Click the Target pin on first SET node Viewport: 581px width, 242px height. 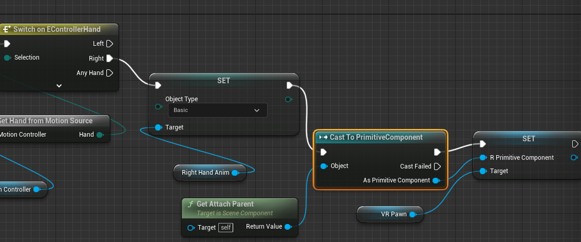158,127
